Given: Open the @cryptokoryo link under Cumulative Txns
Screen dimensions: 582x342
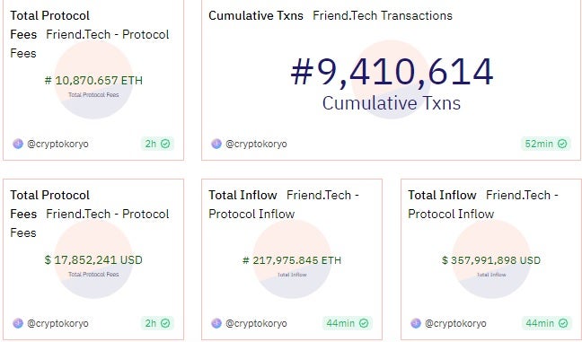Looking at the screenshot, I should [256, 144].
